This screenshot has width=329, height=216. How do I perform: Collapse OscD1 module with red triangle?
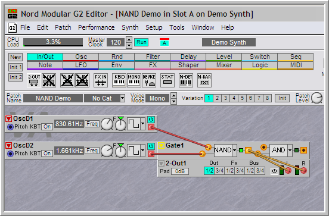click(8, 119)
